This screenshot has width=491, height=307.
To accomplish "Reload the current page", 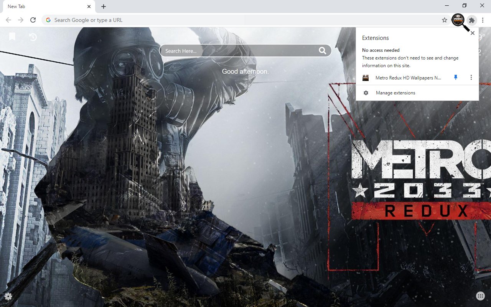I will pyautogui.click(x=33, y=20).
